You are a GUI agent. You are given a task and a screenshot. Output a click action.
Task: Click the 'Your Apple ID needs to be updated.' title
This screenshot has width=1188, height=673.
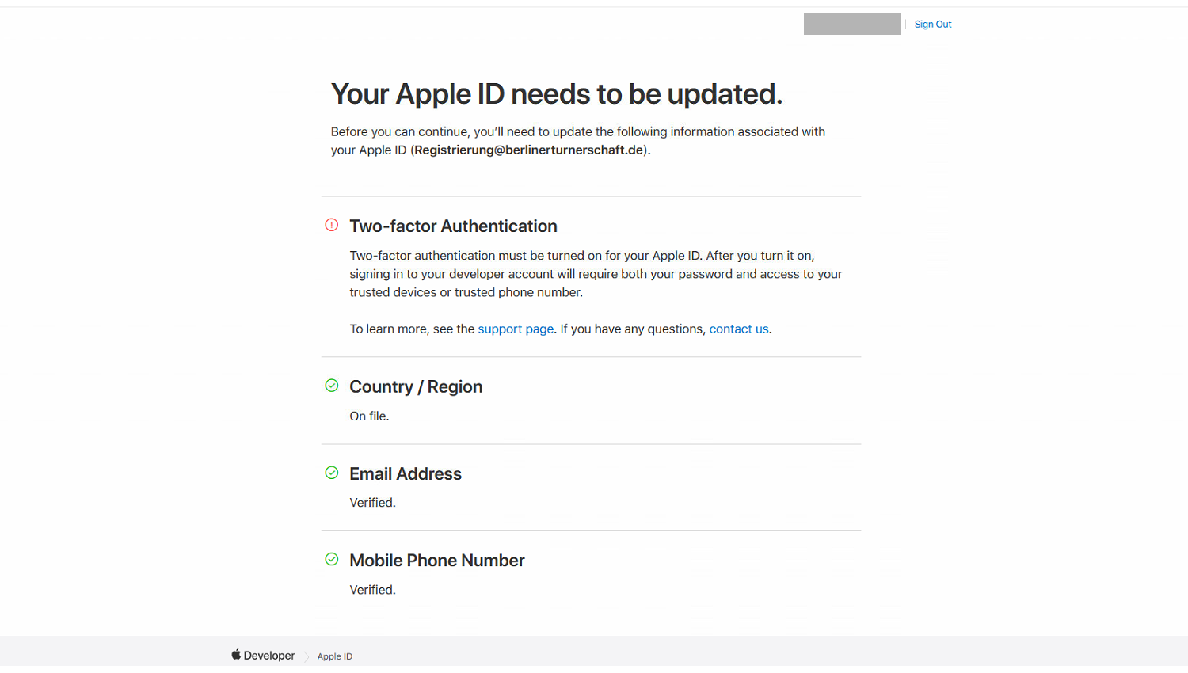[557, 94]
